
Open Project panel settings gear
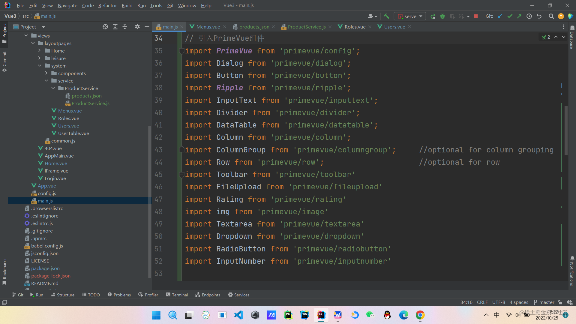pyautogui.click(x=137, y=27)
